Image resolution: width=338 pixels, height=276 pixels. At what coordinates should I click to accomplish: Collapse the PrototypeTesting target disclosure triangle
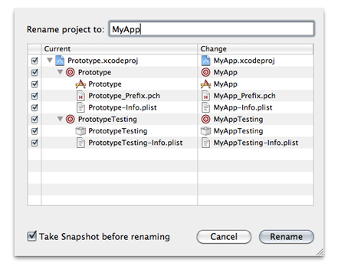click(x=60, y=119)
